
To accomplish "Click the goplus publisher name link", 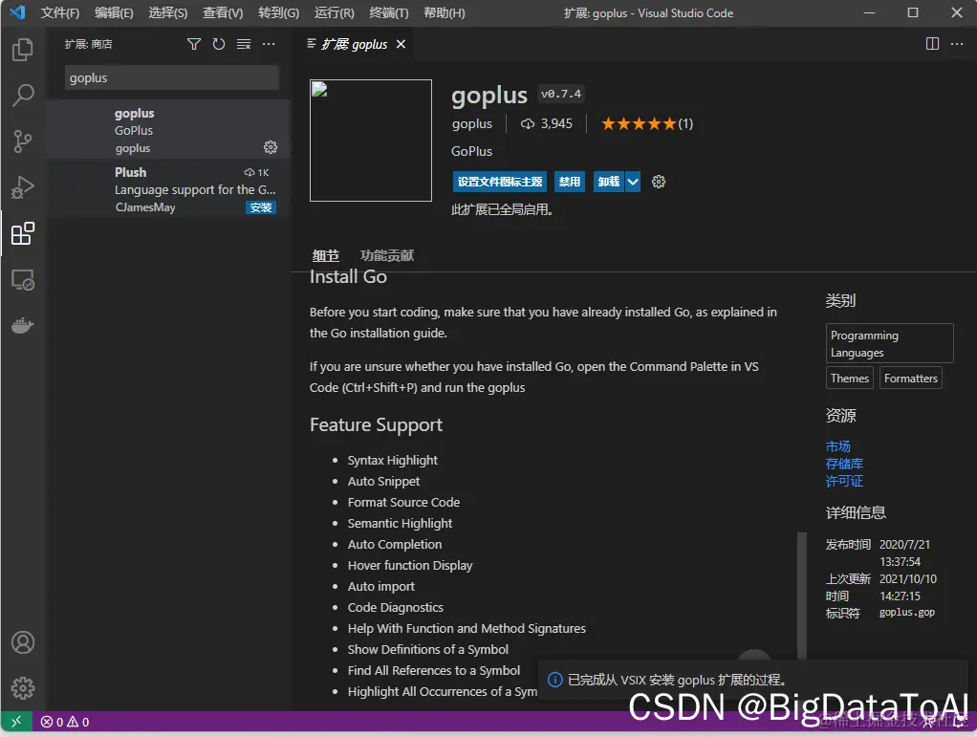I will click(x=471, y=123).
